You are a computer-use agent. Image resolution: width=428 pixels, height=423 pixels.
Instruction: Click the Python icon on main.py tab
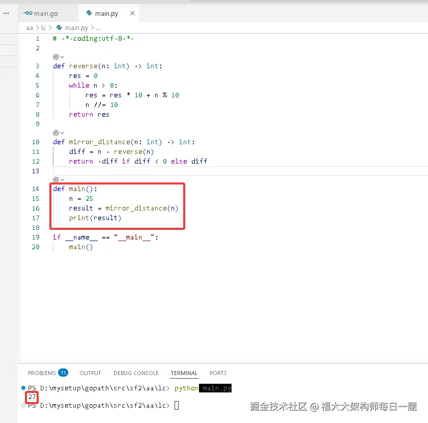pos(89,13)
